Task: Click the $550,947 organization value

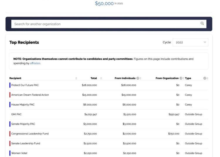Action: (x=174, y=115)
